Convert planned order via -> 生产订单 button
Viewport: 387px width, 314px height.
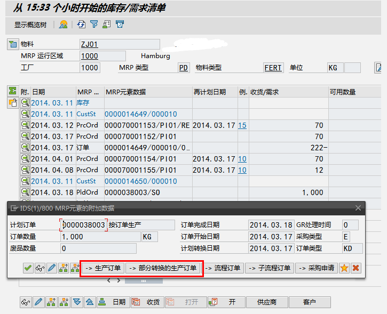[102, 268]
